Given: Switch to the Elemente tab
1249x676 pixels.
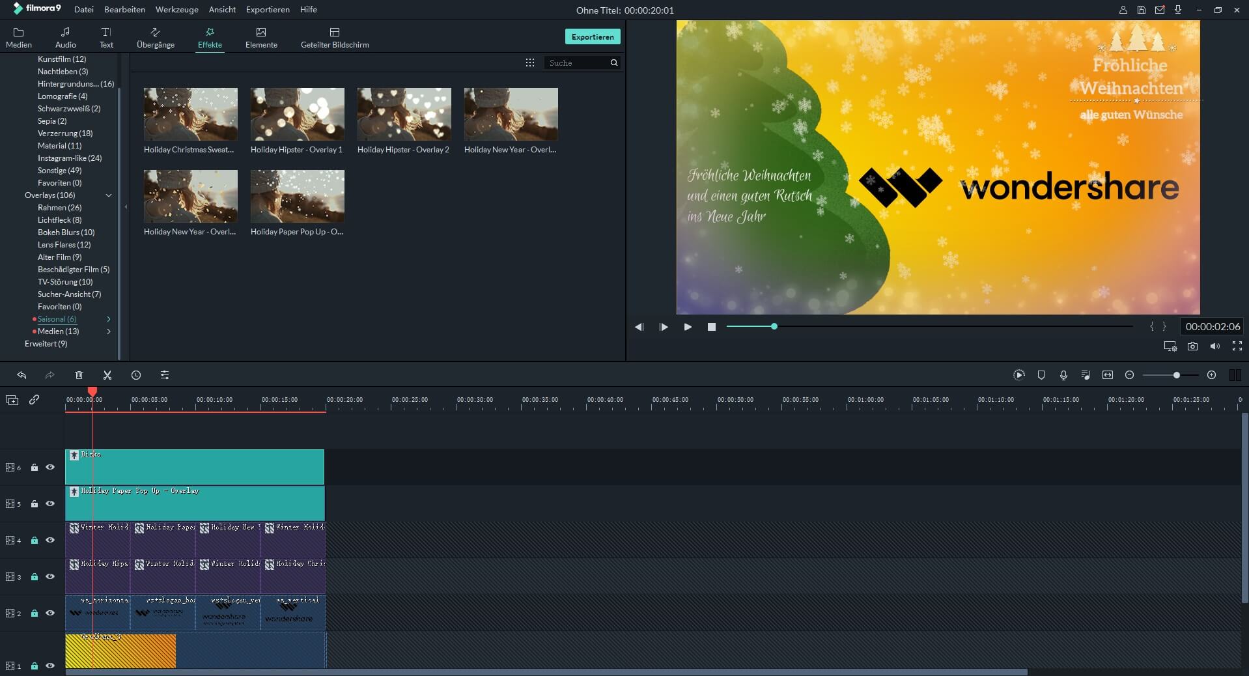Looking at the screenshot, I should point(261,38).
